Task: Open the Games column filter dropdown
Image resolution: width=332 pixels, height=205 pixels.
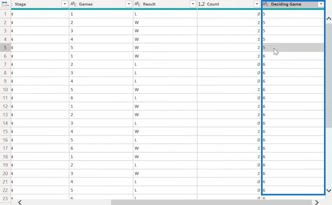Action: click(x=129, y=4)
